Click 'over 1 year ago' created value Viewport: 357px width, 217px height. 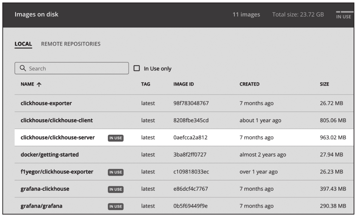(259, 171)
